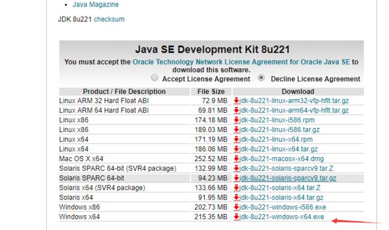This screenshot has height=230, width=389.
Task: Click the Solaris SPARC 64-bit highlighted row
Action: pyautogui.click(x=211, y=178)
